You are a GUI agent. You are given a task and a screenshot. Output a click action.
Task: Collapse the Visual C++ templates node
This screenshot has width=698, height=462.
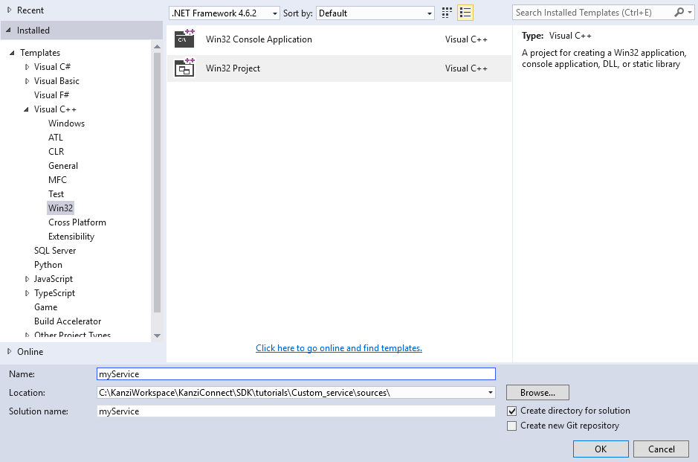coord(27,109)
